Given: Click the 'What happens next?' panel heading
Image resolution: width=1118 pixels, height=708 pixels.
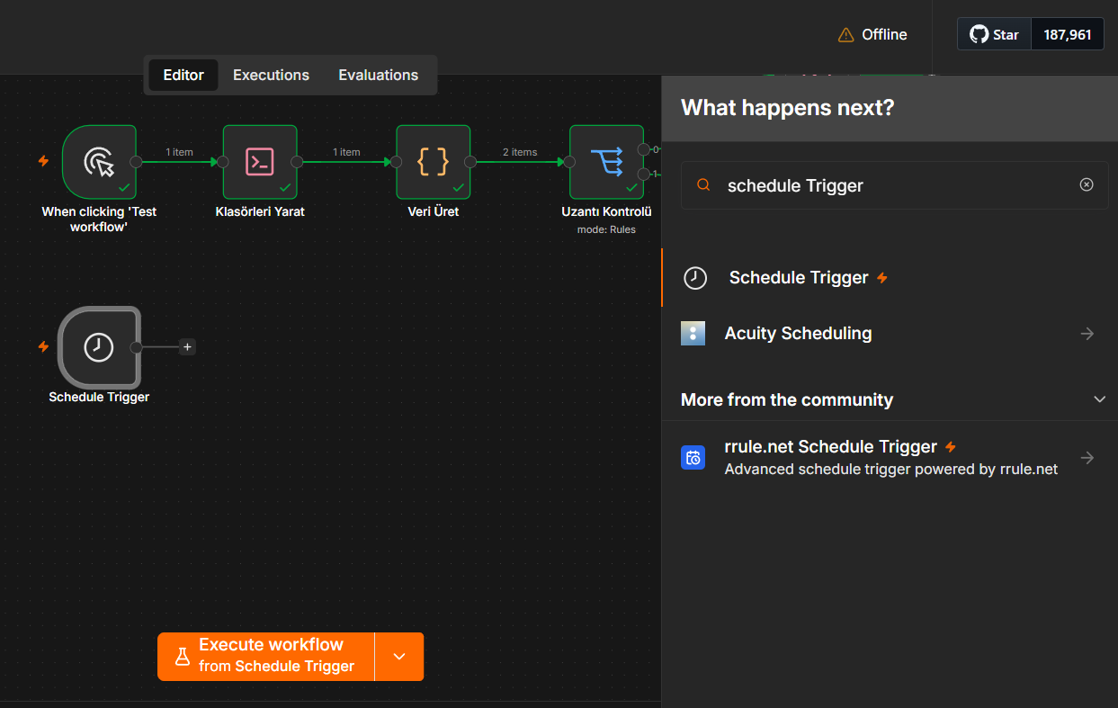Looking at the screenshot, I should (788, 108).
